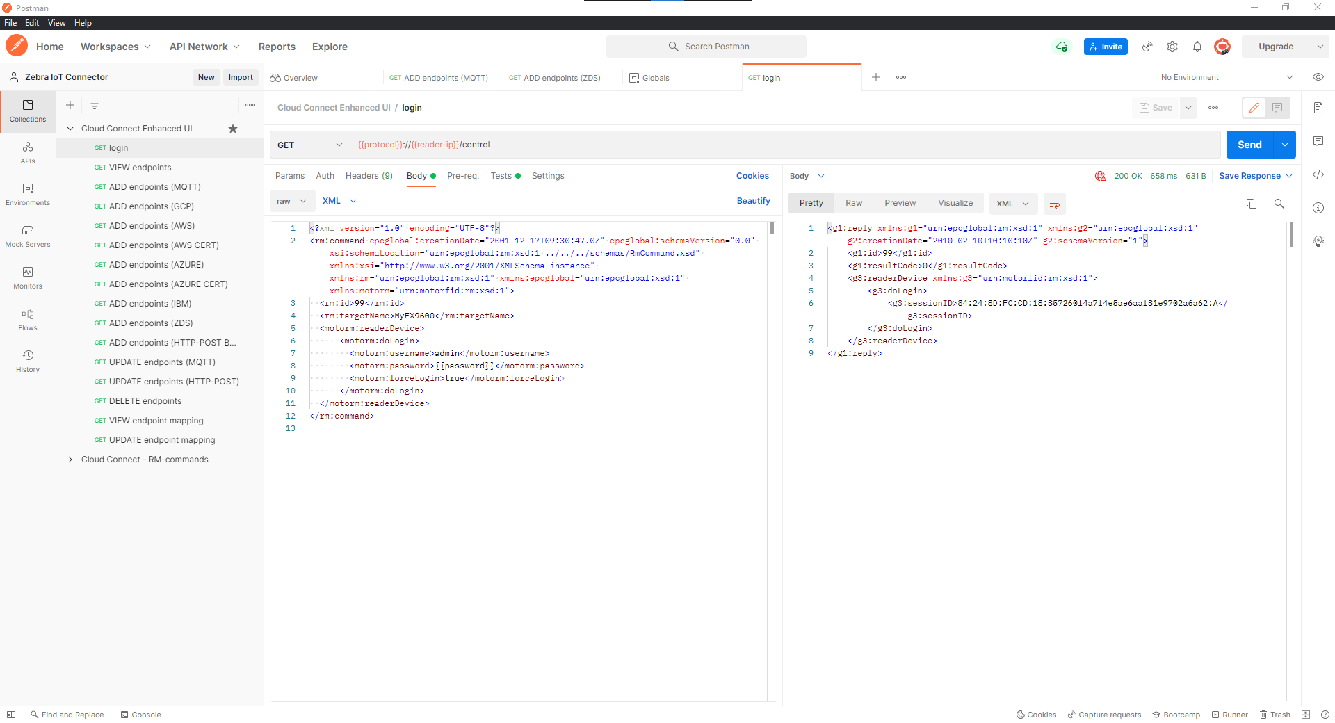Open the Upgrade dropdown arrow
This screenshot has width=1335, height=723.
1320,47
